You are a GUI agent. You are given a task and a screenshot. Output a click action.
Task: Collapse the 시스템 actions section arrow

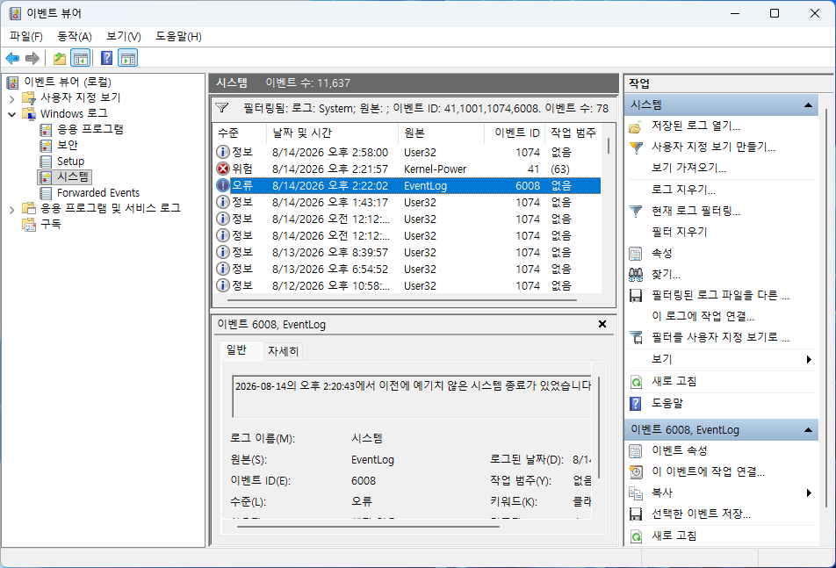[x=808, y=105]
